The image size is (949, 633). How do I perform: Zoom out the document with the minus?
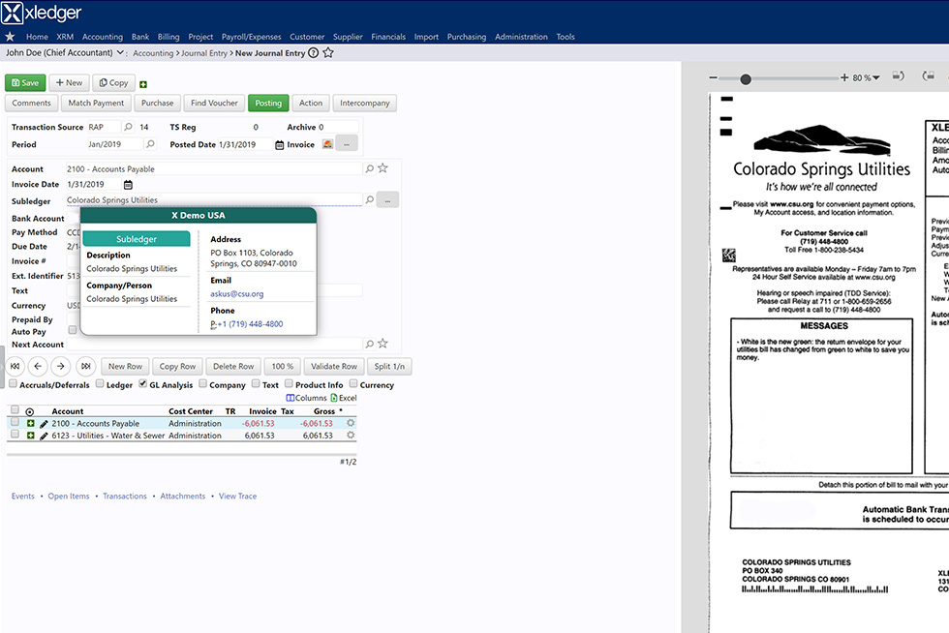(714, 77)
